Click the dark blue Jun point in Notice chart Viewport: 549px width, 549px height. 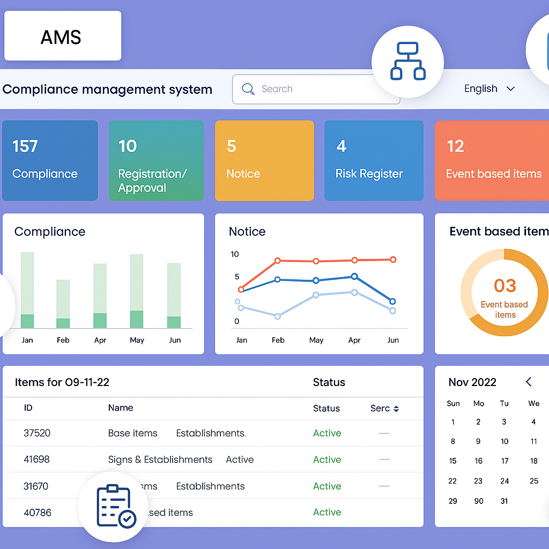point(392,301)
